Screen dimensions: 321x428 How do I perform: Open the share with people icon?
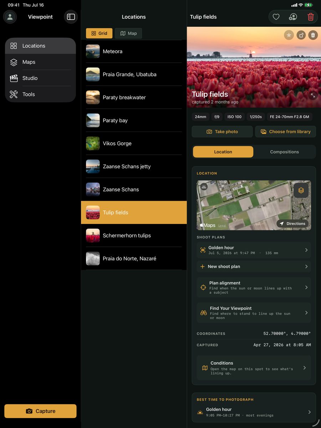pyautogui.click(x=293, y=17)
